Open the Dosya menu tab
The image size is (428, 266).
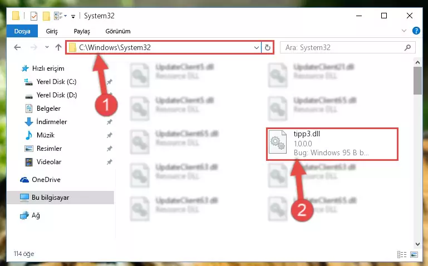22,31
